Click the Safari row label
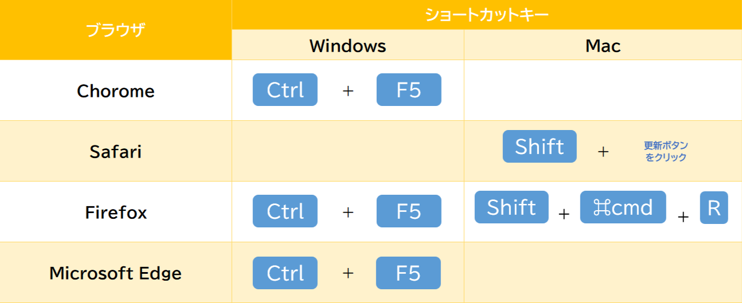The height and width of the screenshot is (303, 742). pos(116,151)
